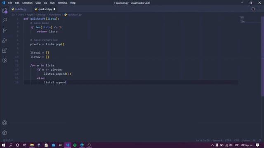Click Desktop in the breadcrumb path
Viewport: 264px width, 148px height.
click(x=41, y=15)
